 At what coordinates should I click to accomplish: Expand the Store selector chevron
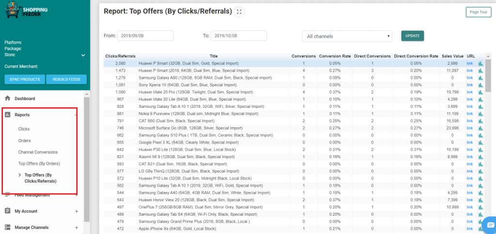(83, 55)
